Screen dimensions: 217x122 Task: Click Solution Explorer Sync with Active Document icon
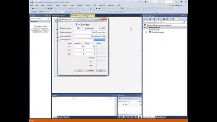click(x=158, y=19)
